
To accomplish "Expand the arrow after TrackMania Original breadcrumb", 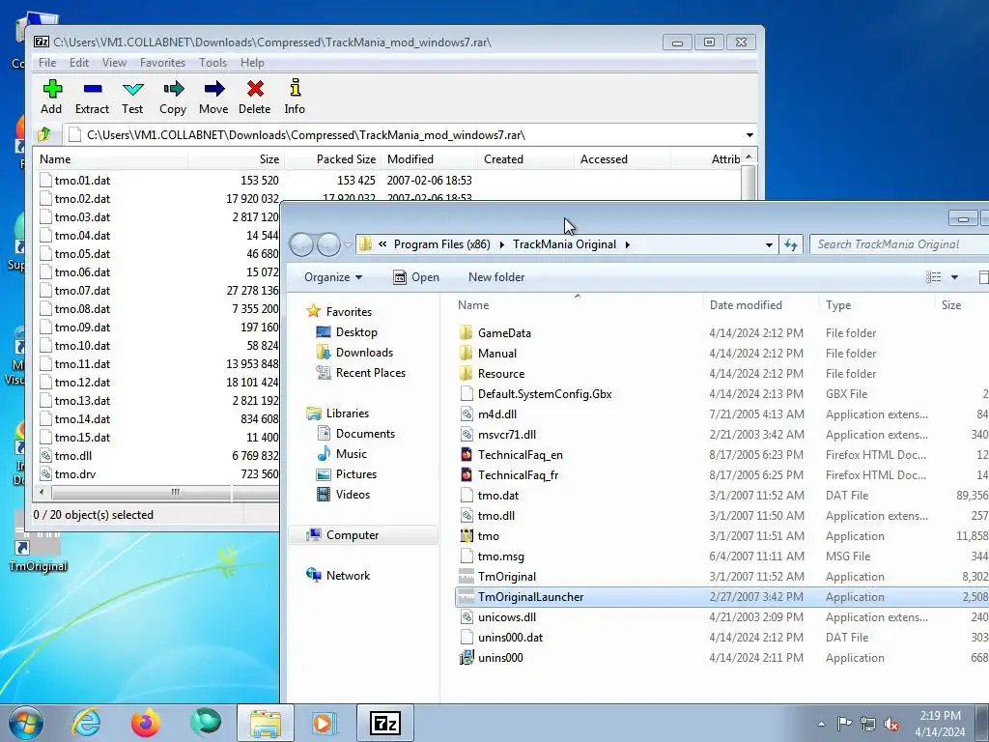I will (x=628, y=244).
